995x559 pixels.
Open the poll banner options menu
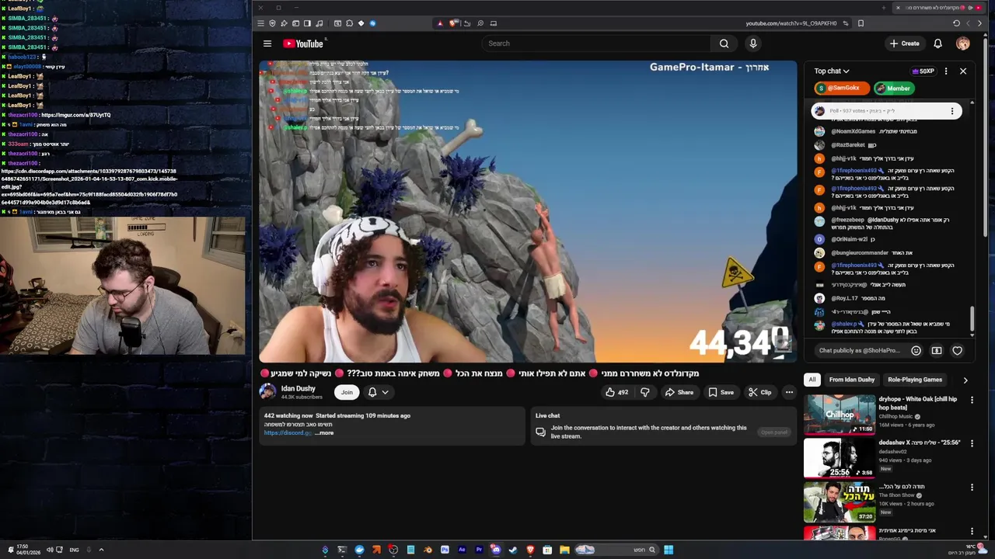(952, 111)
